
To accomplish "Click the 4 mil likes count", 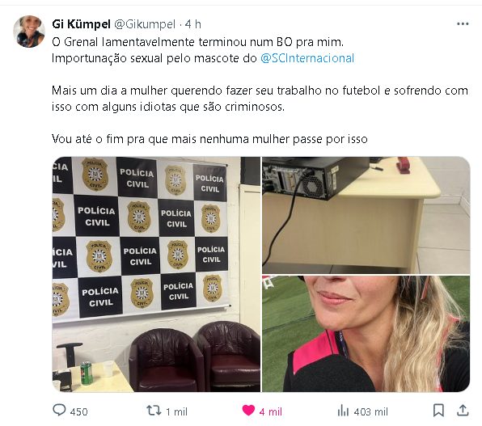I will coord(270,411).
